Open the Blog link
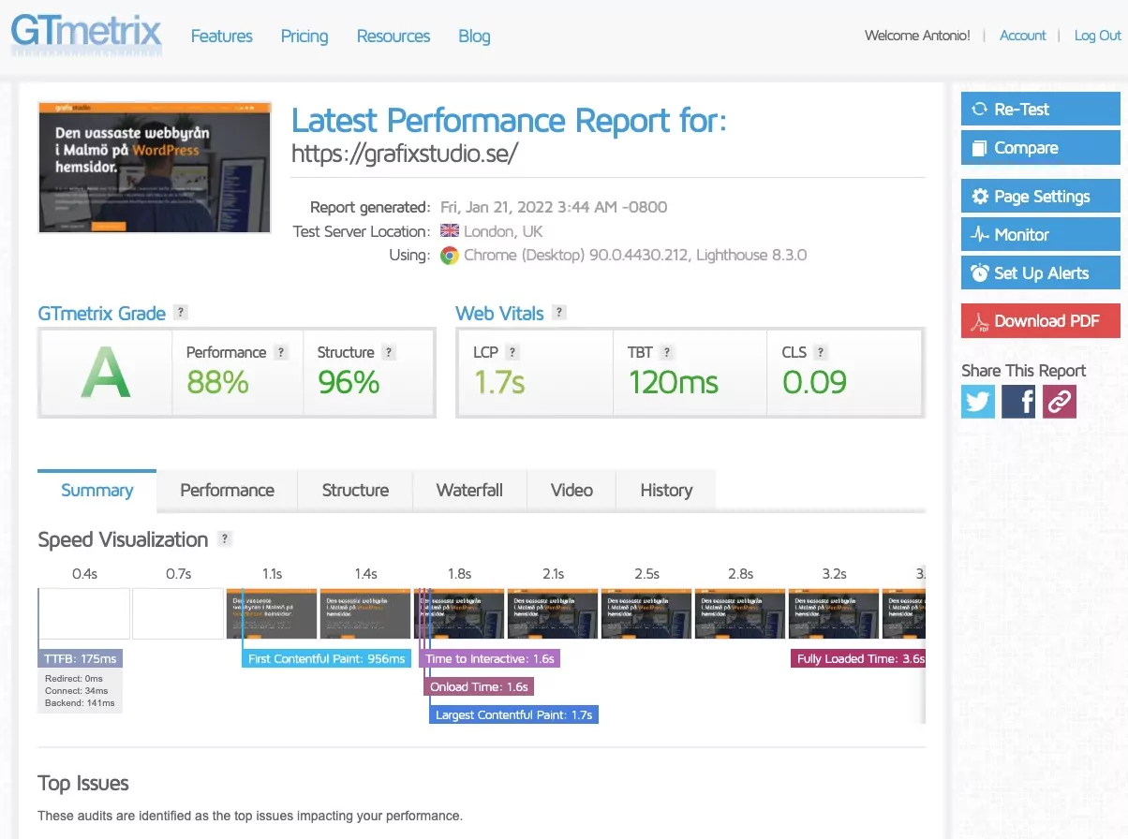The width and height of the screenshot is (1128, 839). click(x=474, y=36)
